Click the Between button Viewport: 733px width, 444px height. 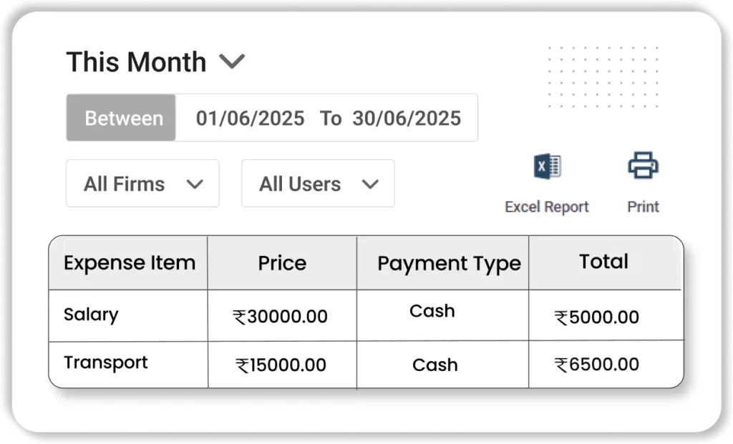pyautogui.click(x=123, y=118)
